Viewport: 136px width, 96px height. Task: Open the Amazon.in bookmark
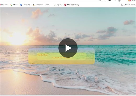pyautogui.click(x=42, y=5)
